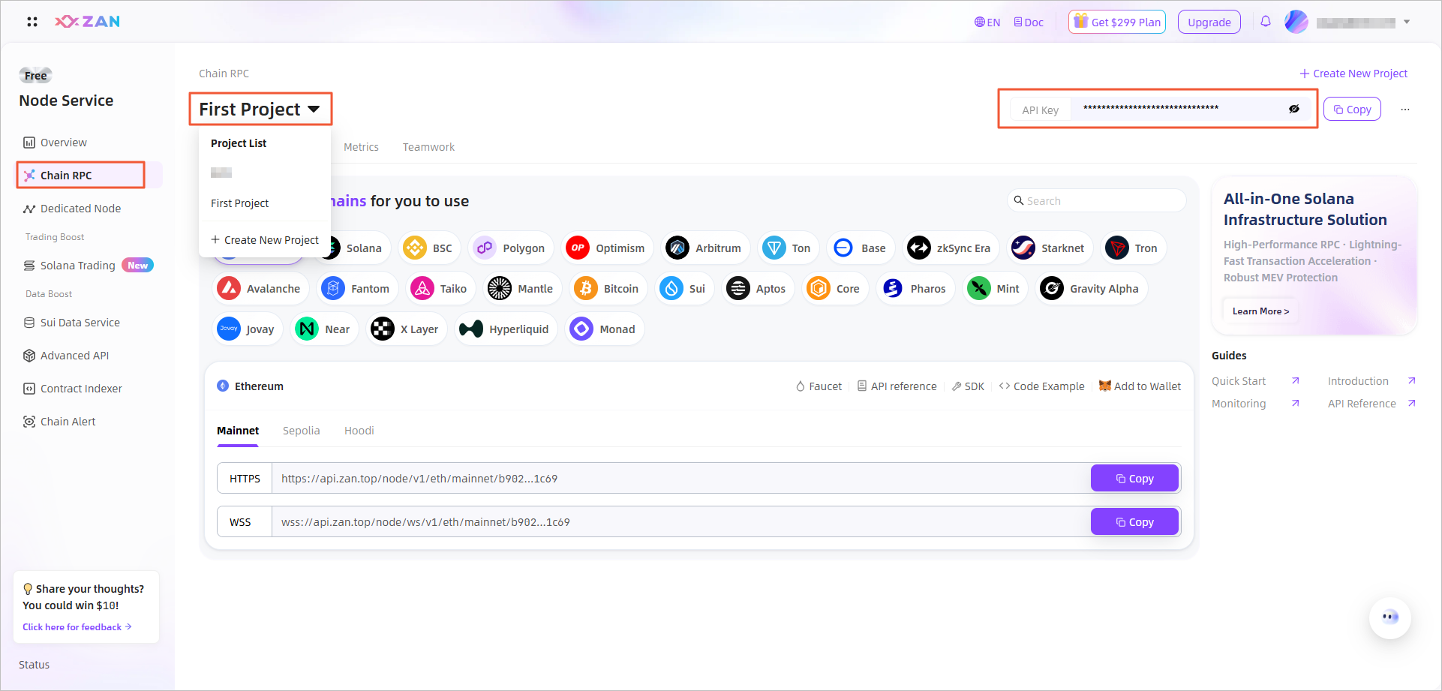1442x691 pixels.
Task: Click the ZAN logo
Action: [x=87, y=22]
